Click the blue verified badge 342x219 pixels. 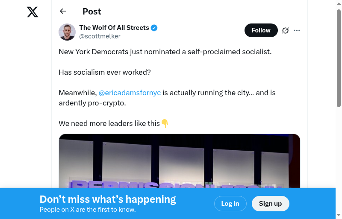point(154,28)
